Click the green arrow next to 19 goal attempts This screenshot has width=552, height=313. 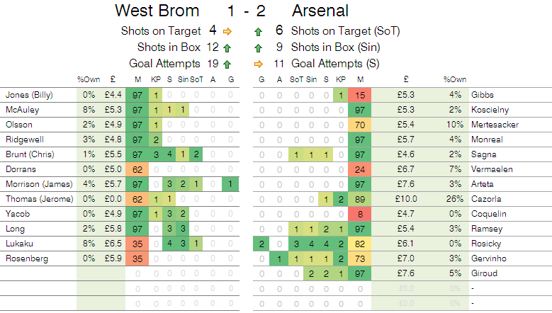point(227,63)
